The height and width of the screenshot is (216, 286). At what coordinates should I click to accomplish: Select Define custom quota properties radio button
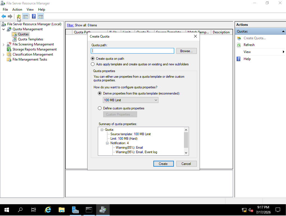coord(100,108)
